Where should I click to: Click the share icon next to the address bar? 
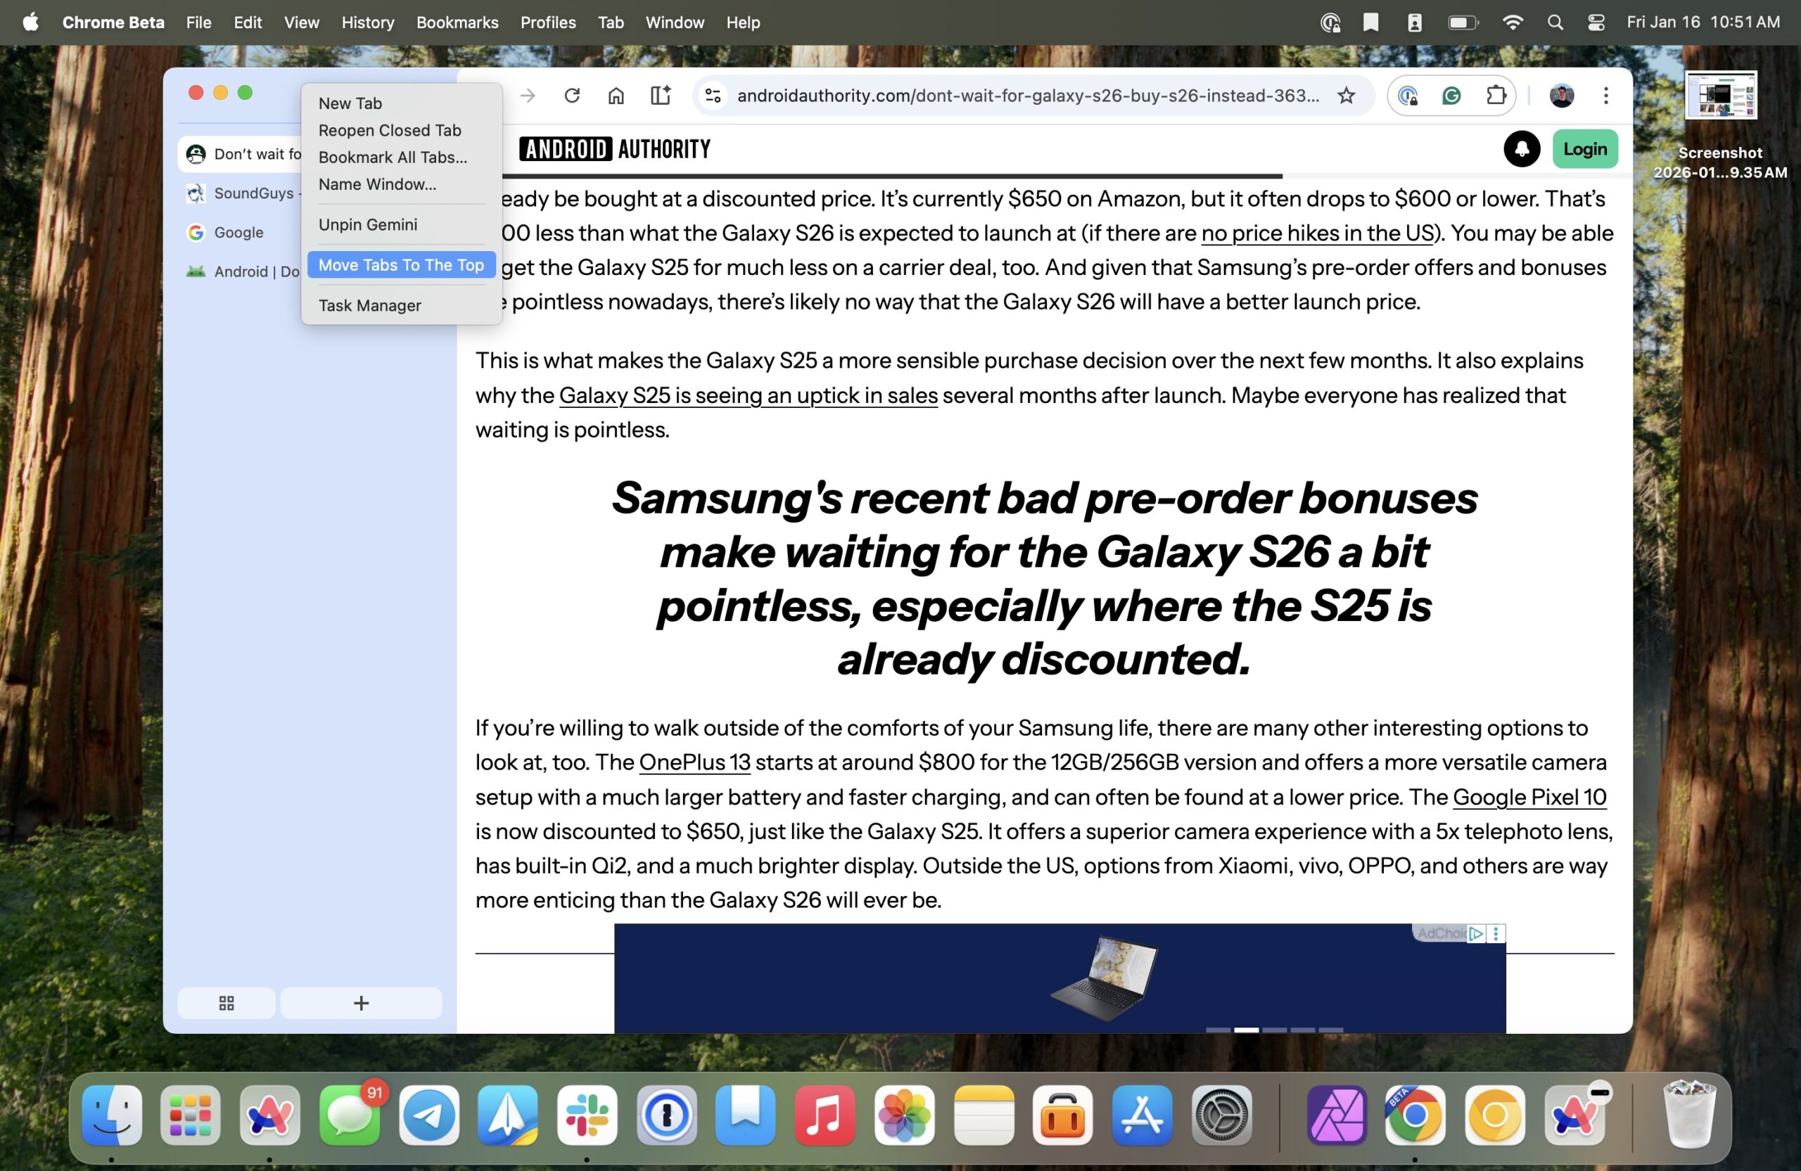(x=659, y=96)
